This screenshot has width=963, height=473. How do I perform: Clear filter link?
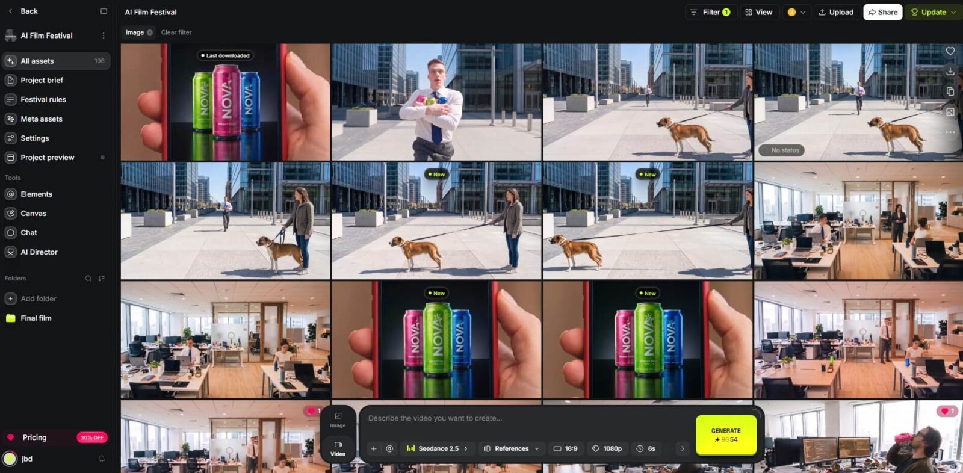[176, 32]
